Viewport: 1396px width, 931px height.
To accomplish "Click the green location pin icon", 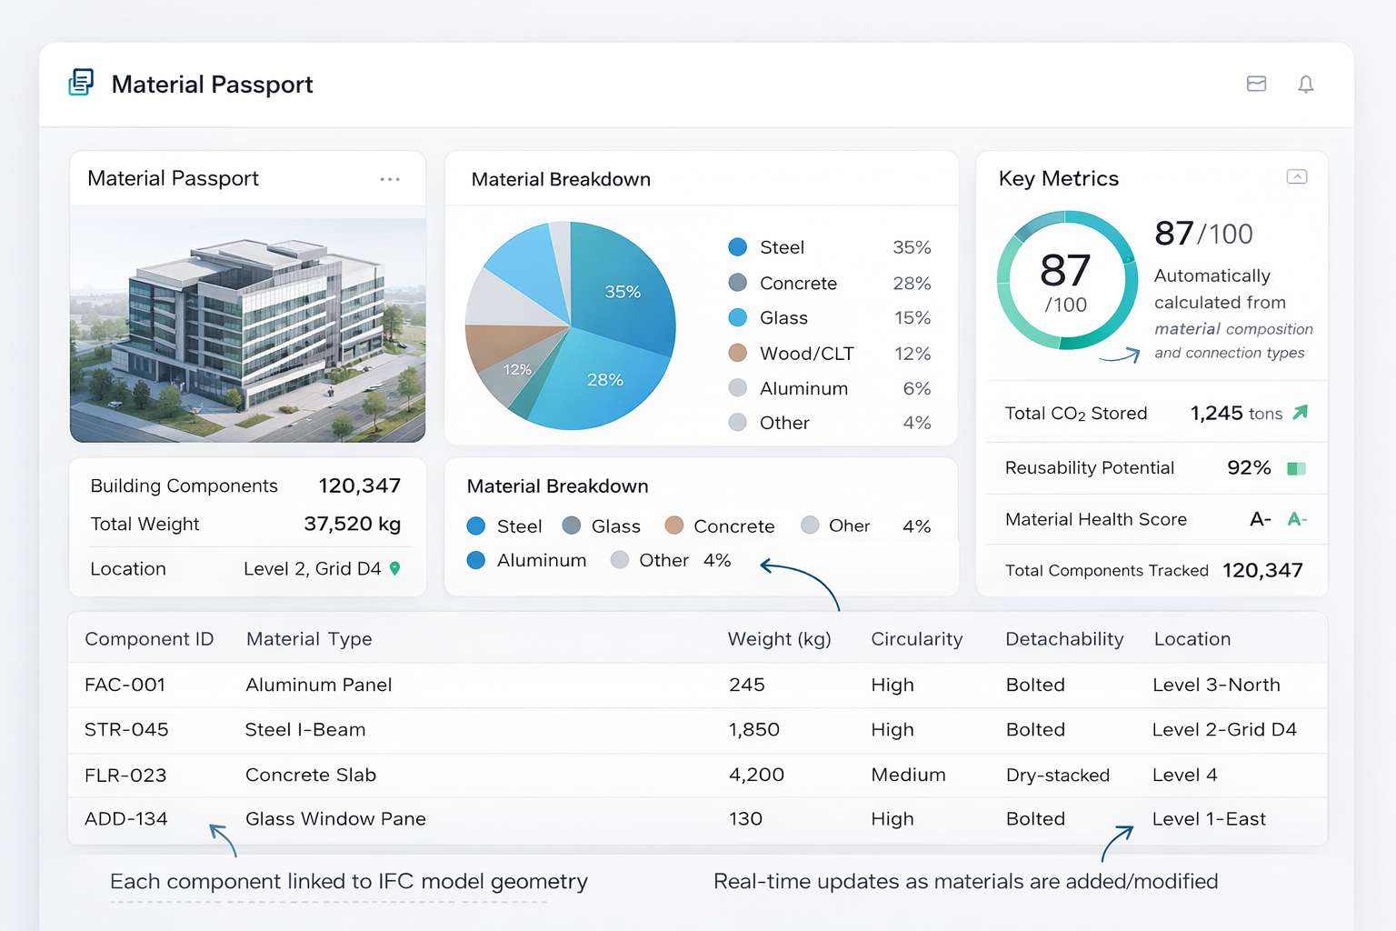I will pyautogui.click(x=394, y=568).
